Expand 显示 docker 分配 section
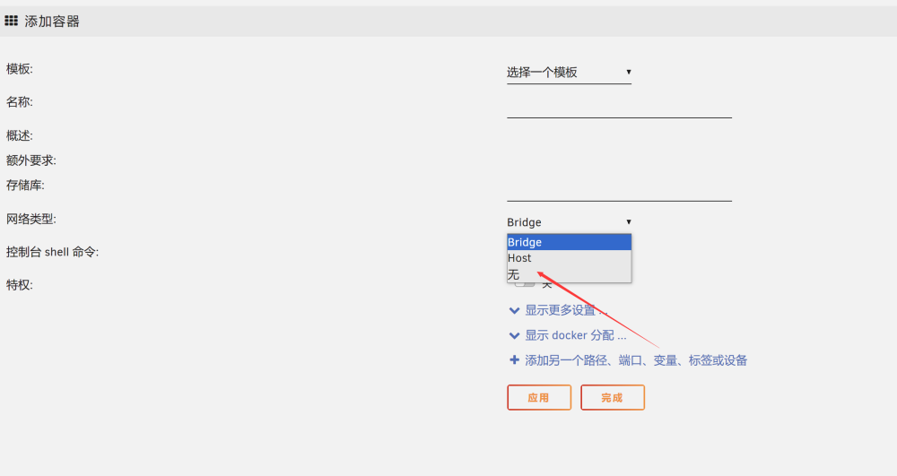897x476 pixels. [568, 335]
